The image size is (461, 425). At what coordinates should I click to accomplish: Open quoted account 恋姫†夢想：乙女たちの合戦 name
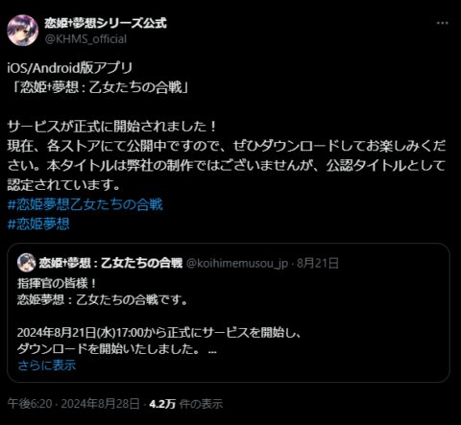(110, 263)
